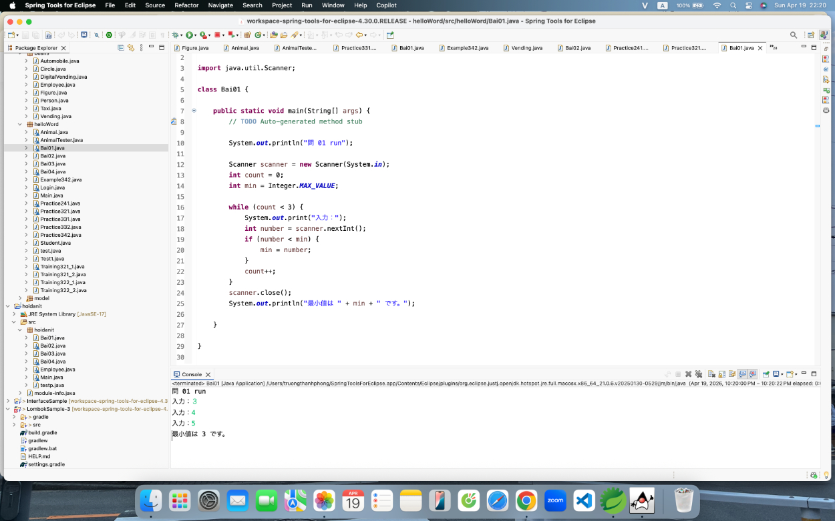Close the Package Explorer view tab

[63, 48]
